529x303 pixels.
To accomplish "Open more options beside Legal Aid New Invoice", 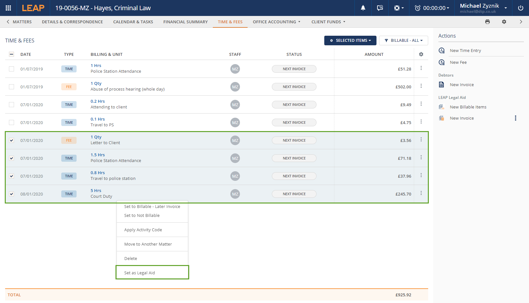I will pyautogui.click(x=515, y=118).
